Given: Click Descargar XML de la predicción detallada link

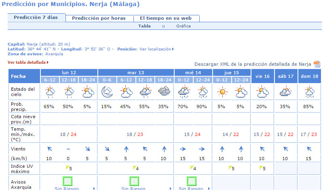Looking at the screenshot, I should [x=253, y=64].
